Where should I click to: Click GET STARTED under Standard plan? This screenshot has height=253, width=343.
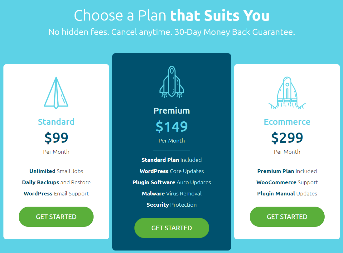coord(56,217)
